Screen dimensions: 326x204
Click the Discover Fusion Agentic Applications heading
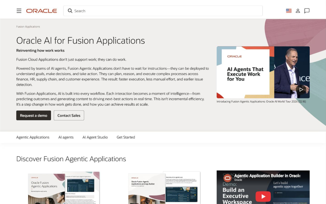click(x=71, y=159)
